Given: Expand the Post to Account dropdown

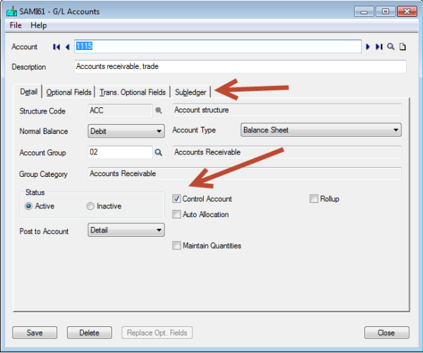Looking at the screenshot, I should pyautogui.click(x=126, y=230).
